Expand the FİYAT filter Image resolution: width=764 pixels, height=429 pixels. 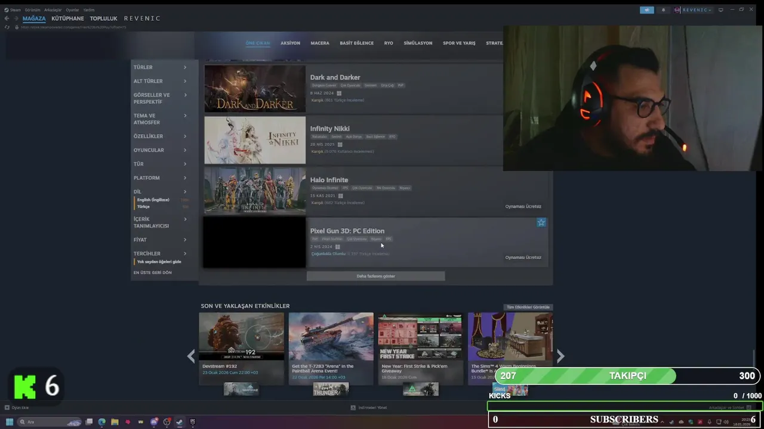(x=160, y=240)
